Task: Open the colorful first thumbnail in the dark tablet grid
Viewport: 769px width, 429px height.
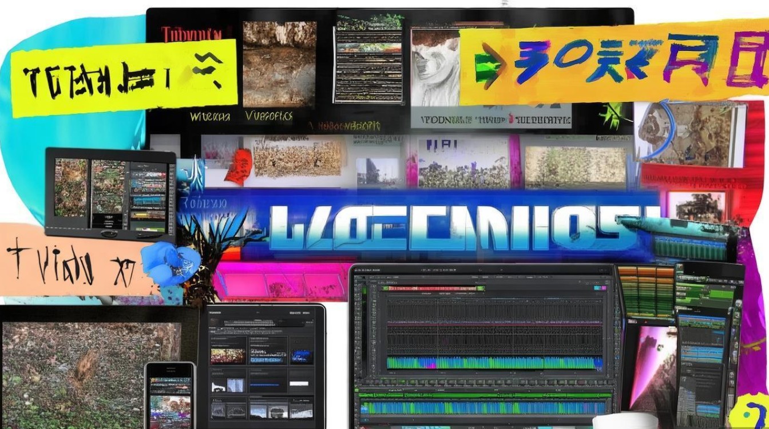Action: coord(228,356)
